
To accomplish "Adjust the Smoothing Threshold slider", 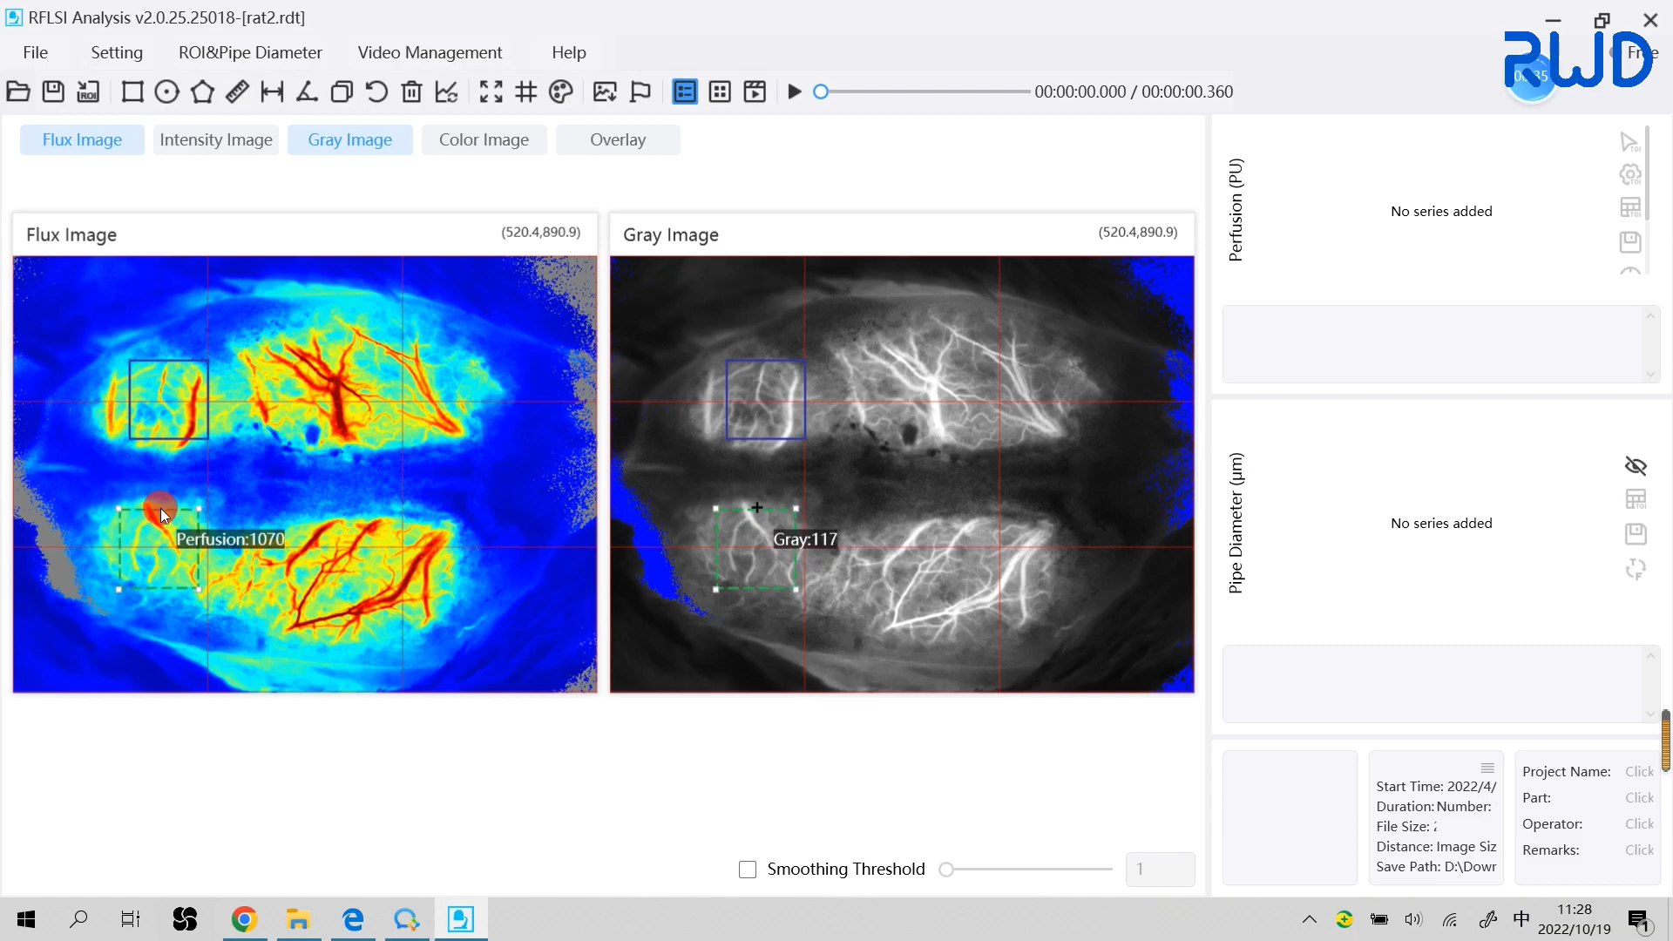I will point(947,869).
